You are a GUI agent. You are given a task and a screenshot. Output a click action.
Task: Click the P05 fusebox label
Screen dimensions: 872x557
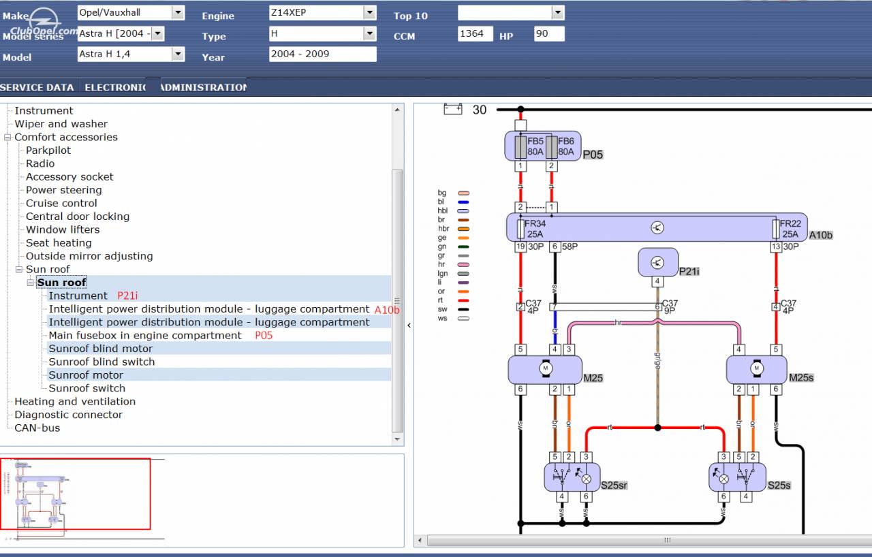593,155
